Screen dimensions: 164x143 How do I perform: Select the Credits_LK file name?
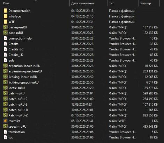coord(16,55)
